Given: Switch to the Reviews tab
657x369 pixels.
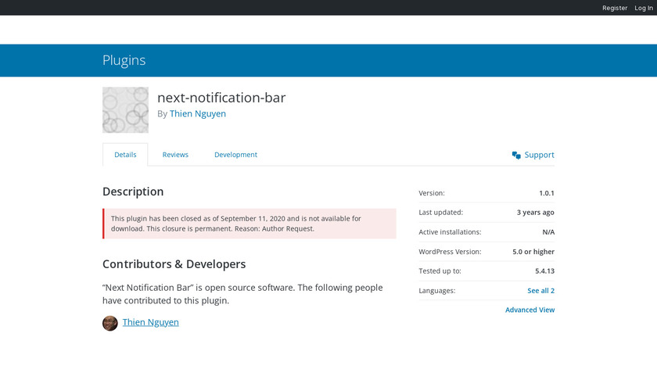Looking at the screenshot, I should click(x=175, y=155).
